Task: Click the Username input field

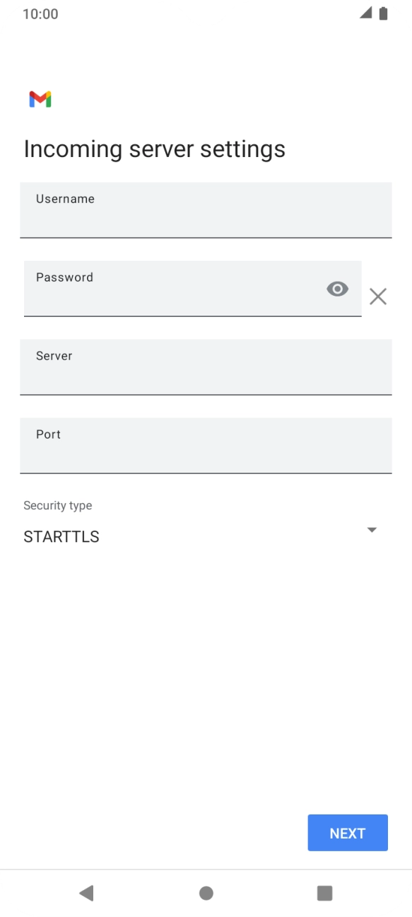Action: pyautogui.click(x=206, y=210)
